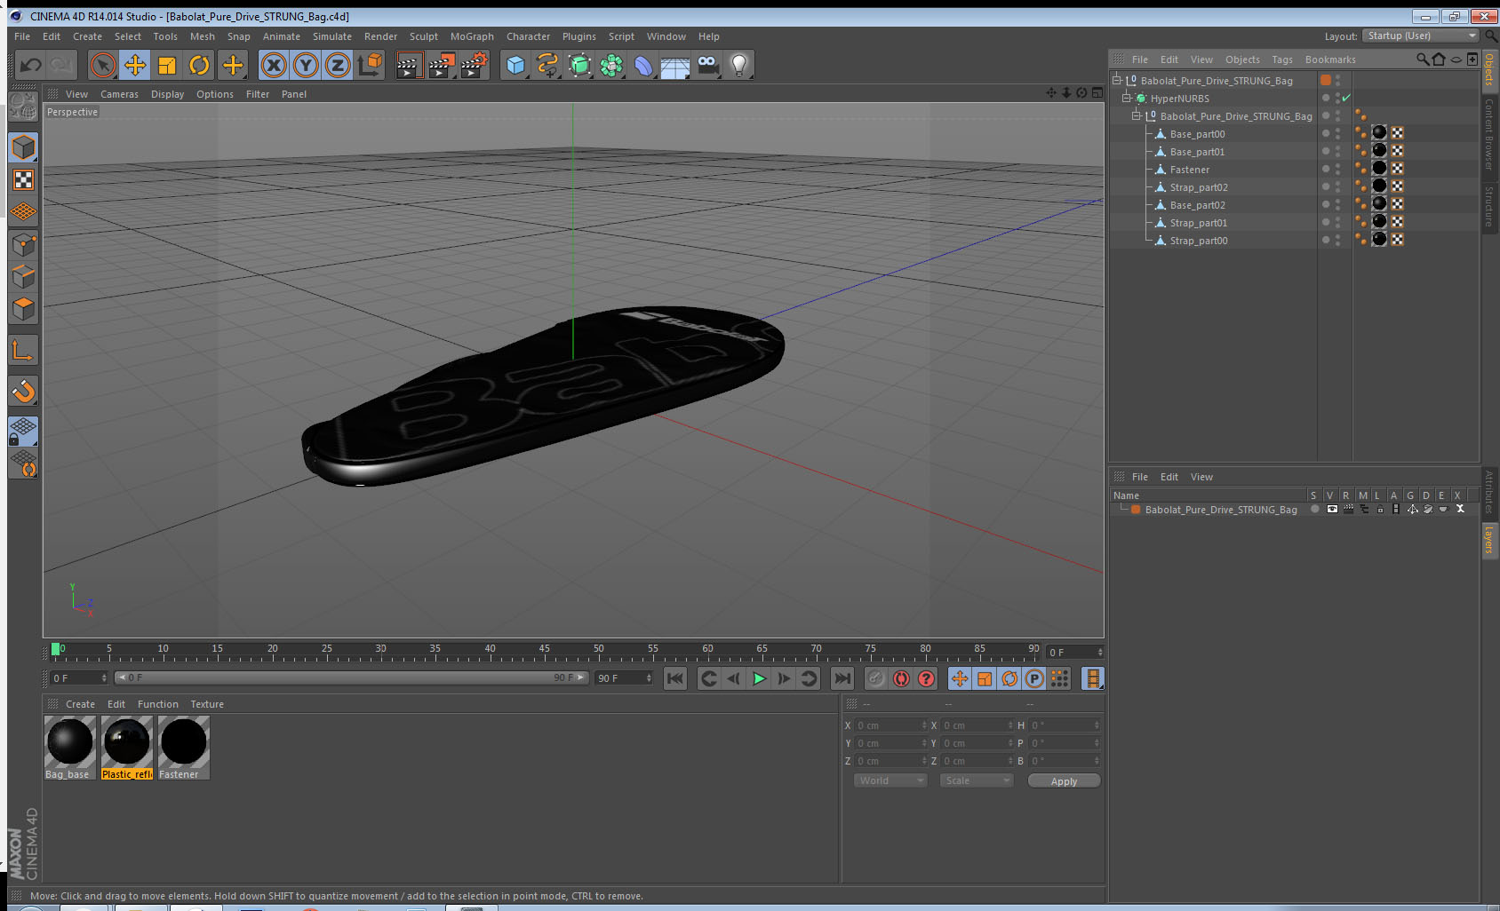This screenshot has width=1500, height=911.
Task: Toggle Y axis lock
Action: [306, 65]
